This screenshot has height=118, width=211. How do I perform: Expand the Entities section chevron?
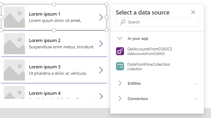[120, 83]
